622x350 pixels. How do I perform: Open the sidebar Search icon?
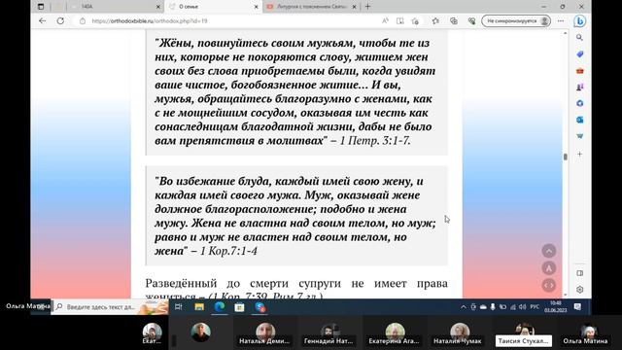coord(579,38)
